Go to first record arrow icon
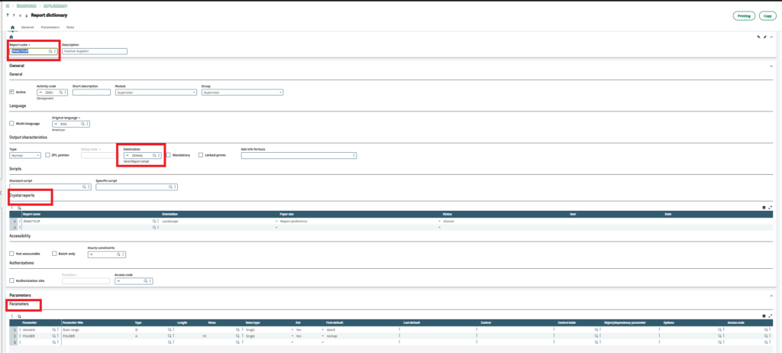This screenshot has height=353, width=782. 8,15
